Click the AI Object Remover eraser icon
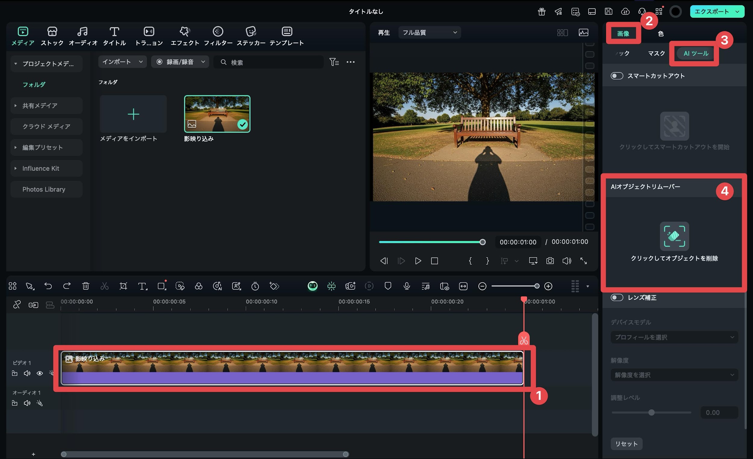Image resolution: width=753 pixels, height=459 pixels. (674, 236)
